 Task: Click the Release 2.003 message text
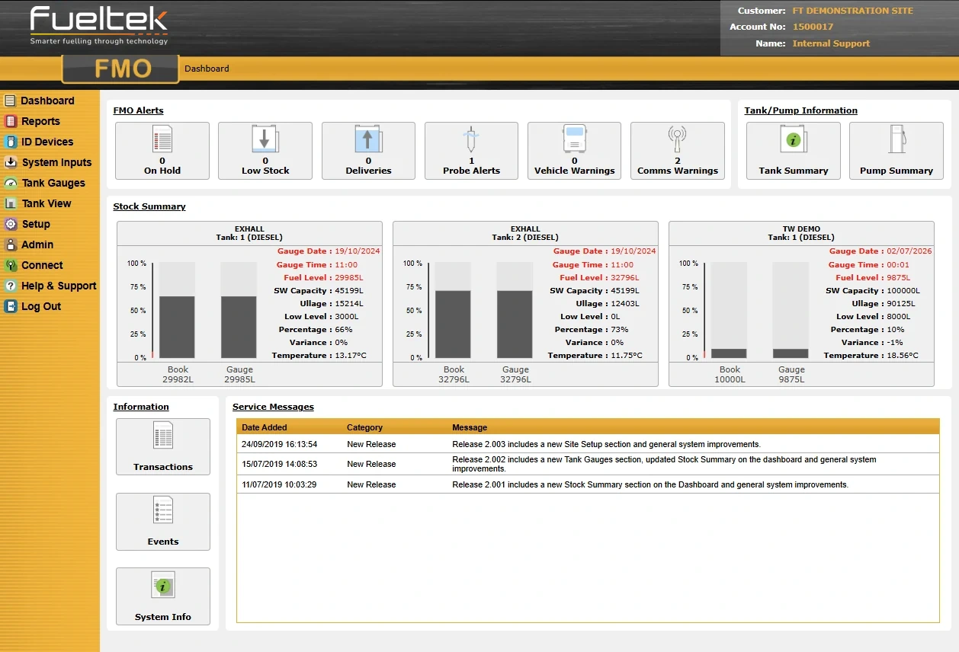[x=606, y=444]
